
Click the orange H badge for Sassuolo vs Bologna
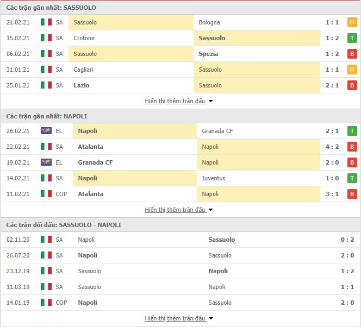pyautogui.click(x=352, y=22)
